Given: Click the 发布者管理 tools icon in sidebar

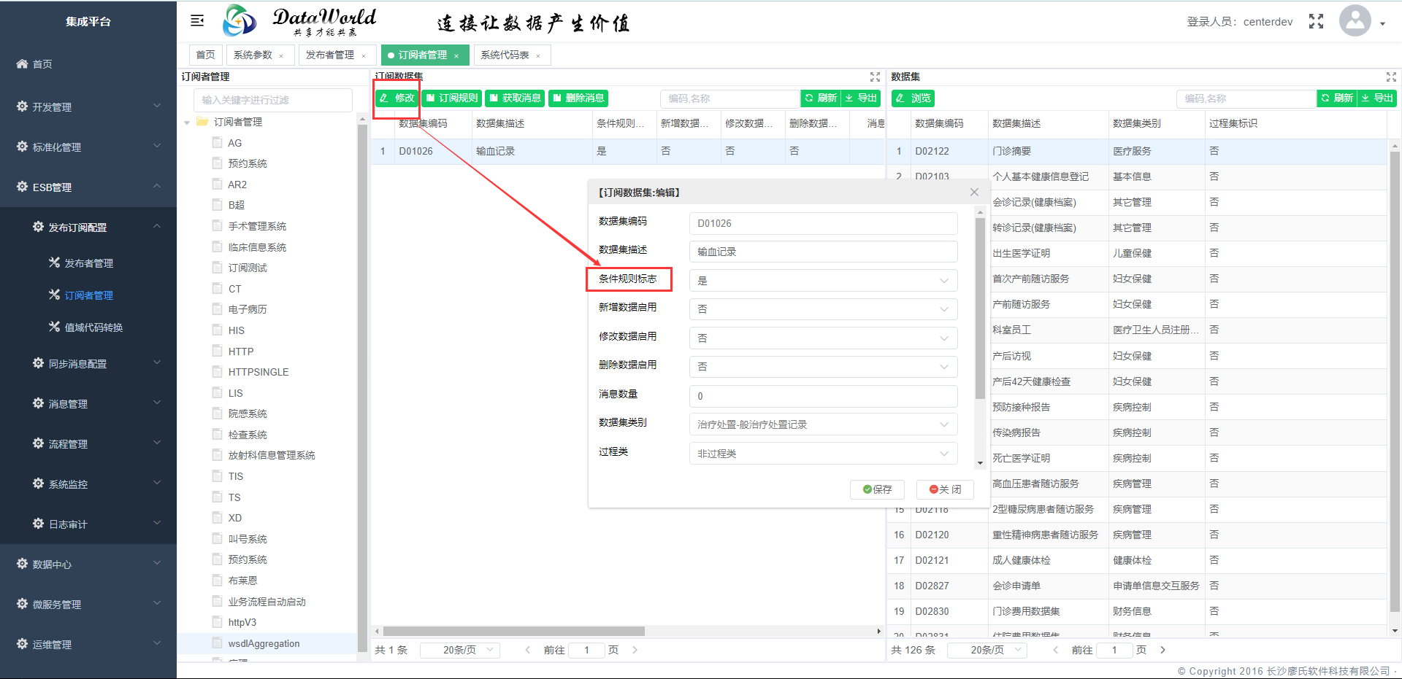Looking at the screenshot, I should click(54, 263).
